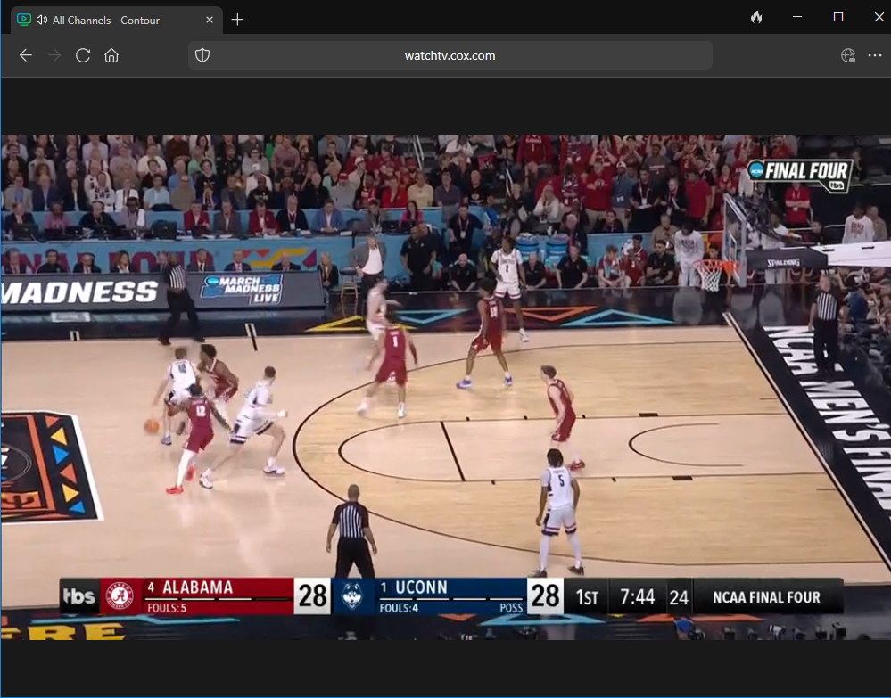Click the UConn score of 28

tap(545, 595)
